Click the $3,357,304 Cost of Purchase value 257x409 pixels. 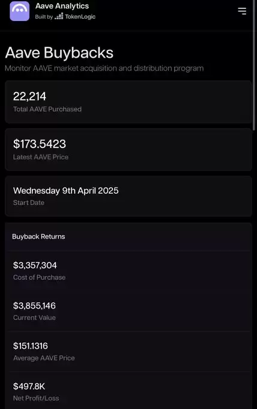(x=35, y=265)
